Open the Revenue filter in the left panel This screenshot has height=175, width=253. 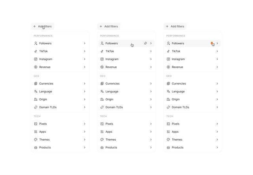click(60, 67)
